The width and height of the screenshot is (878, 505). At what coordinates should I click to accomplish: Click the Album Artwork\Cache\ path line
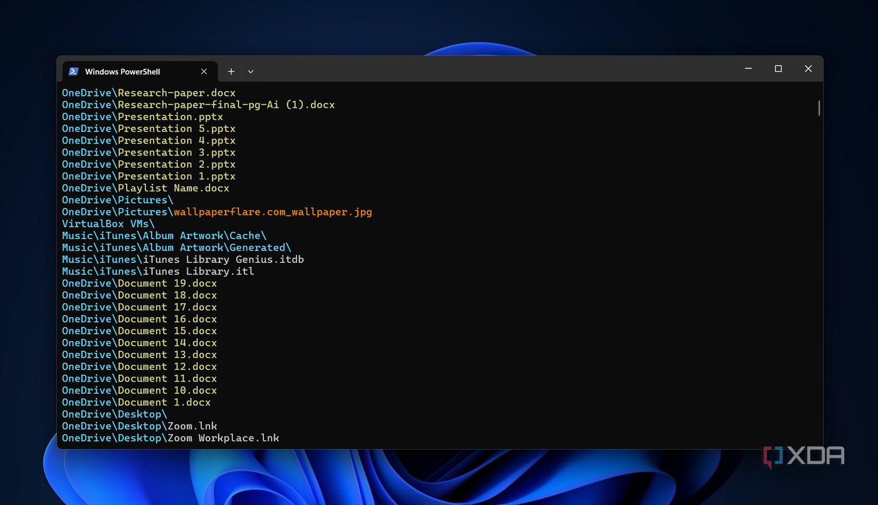pos(164,236)
